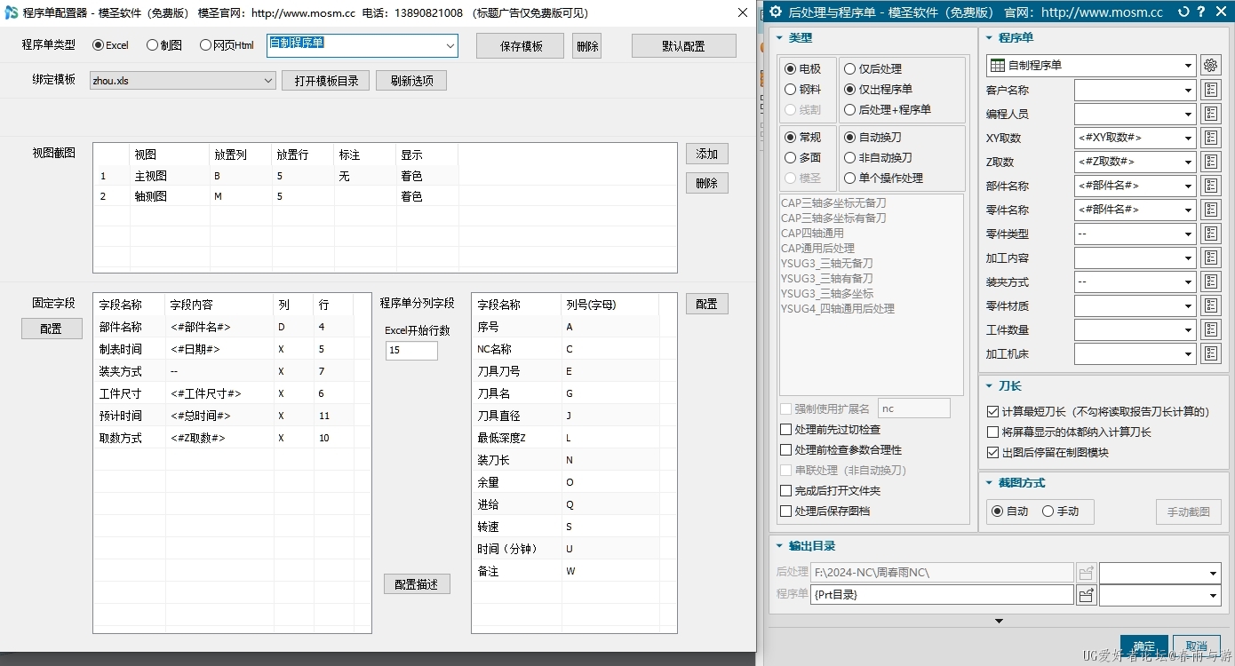Image resolution: width=1235 pixels, height=666 pixels.
Task: Click 添加 button for view screenshots
Action: tap(707, 154)
